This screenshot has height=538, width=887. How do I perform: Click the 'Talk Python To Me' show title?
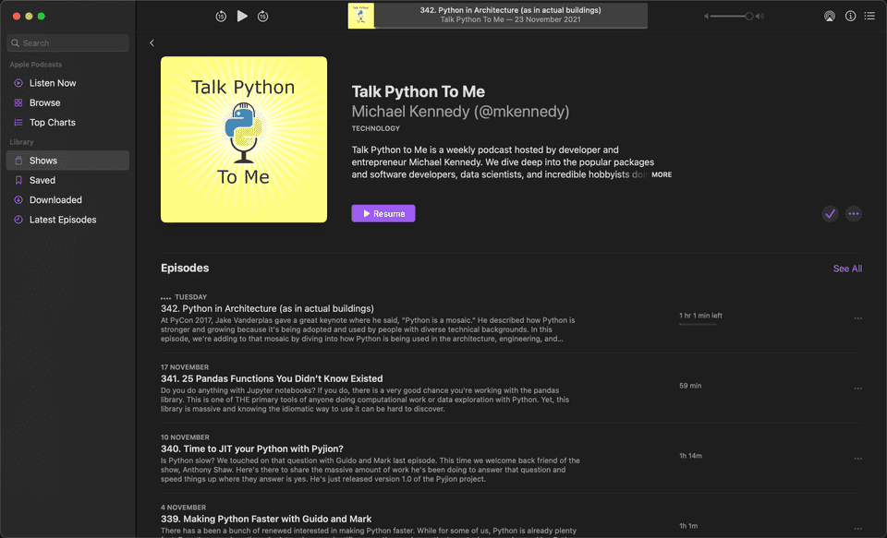418,91
